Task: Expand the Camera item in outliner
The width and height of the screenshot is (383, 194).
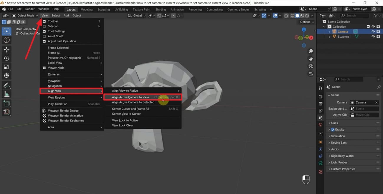Action: click(x=329, y=32)
